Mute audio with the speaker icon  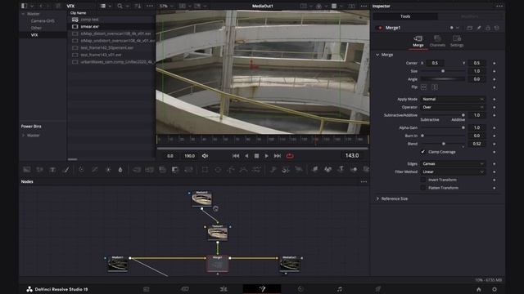point(205,156)
